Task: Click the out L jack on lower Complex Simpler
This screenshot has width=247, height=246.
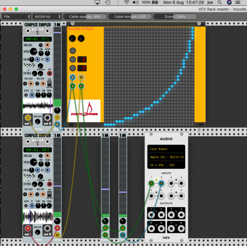Action: (x=28, y=228)
